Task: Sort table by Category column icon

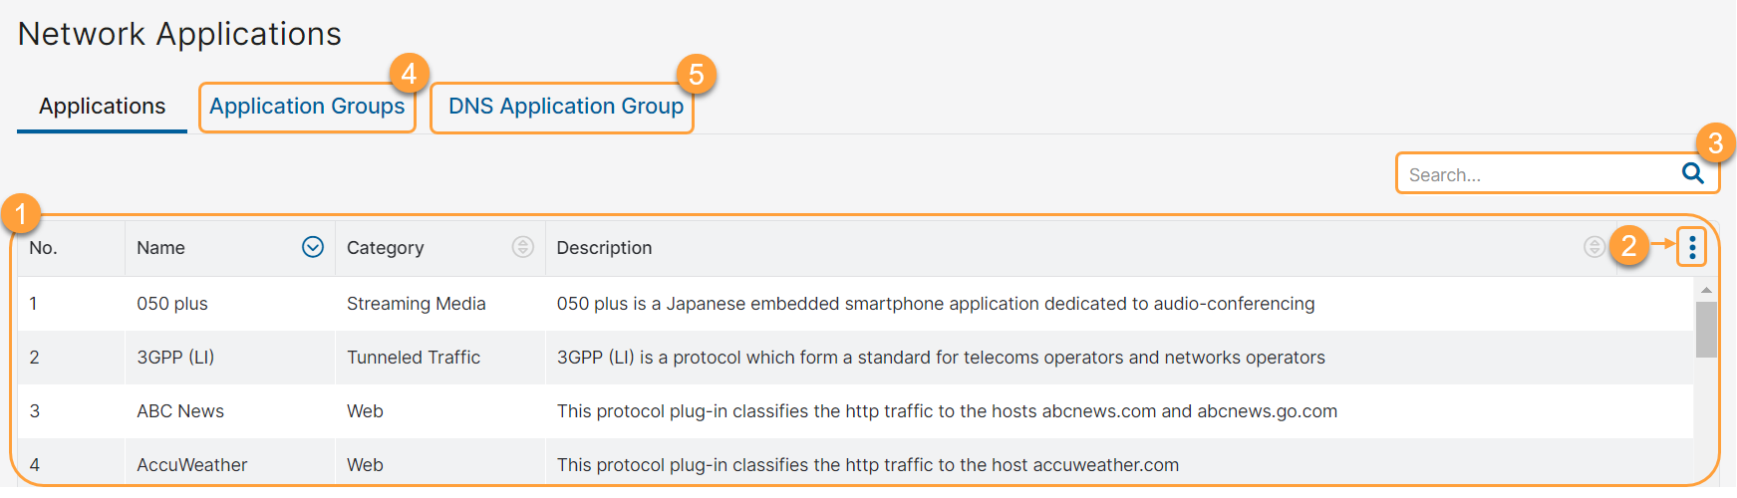Action: (x=523, y=247)
